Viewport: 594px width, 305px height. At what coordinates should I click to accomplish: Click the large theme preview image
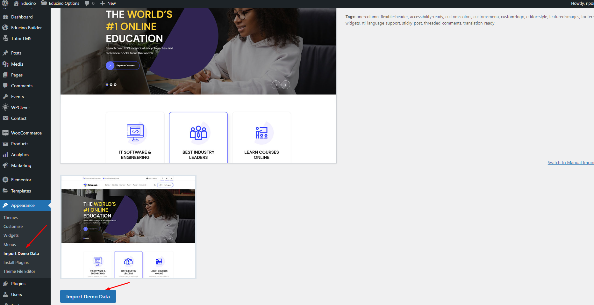pyautogui.click(x=198, y=86)
